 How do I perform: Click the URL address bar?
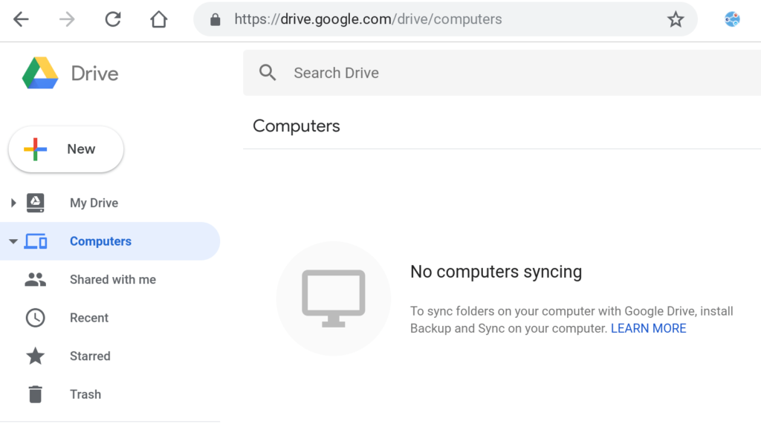[x=445, y=19]
